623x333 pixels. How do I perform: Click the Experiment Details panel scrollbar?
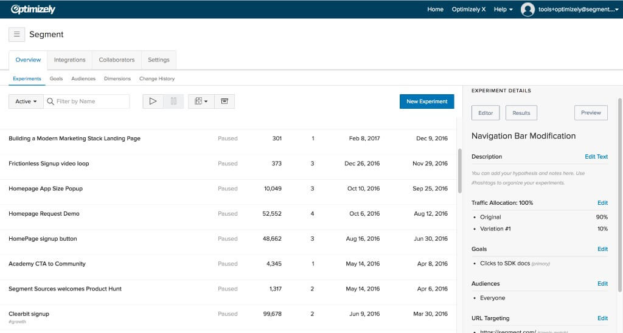[x=619, y=194]
